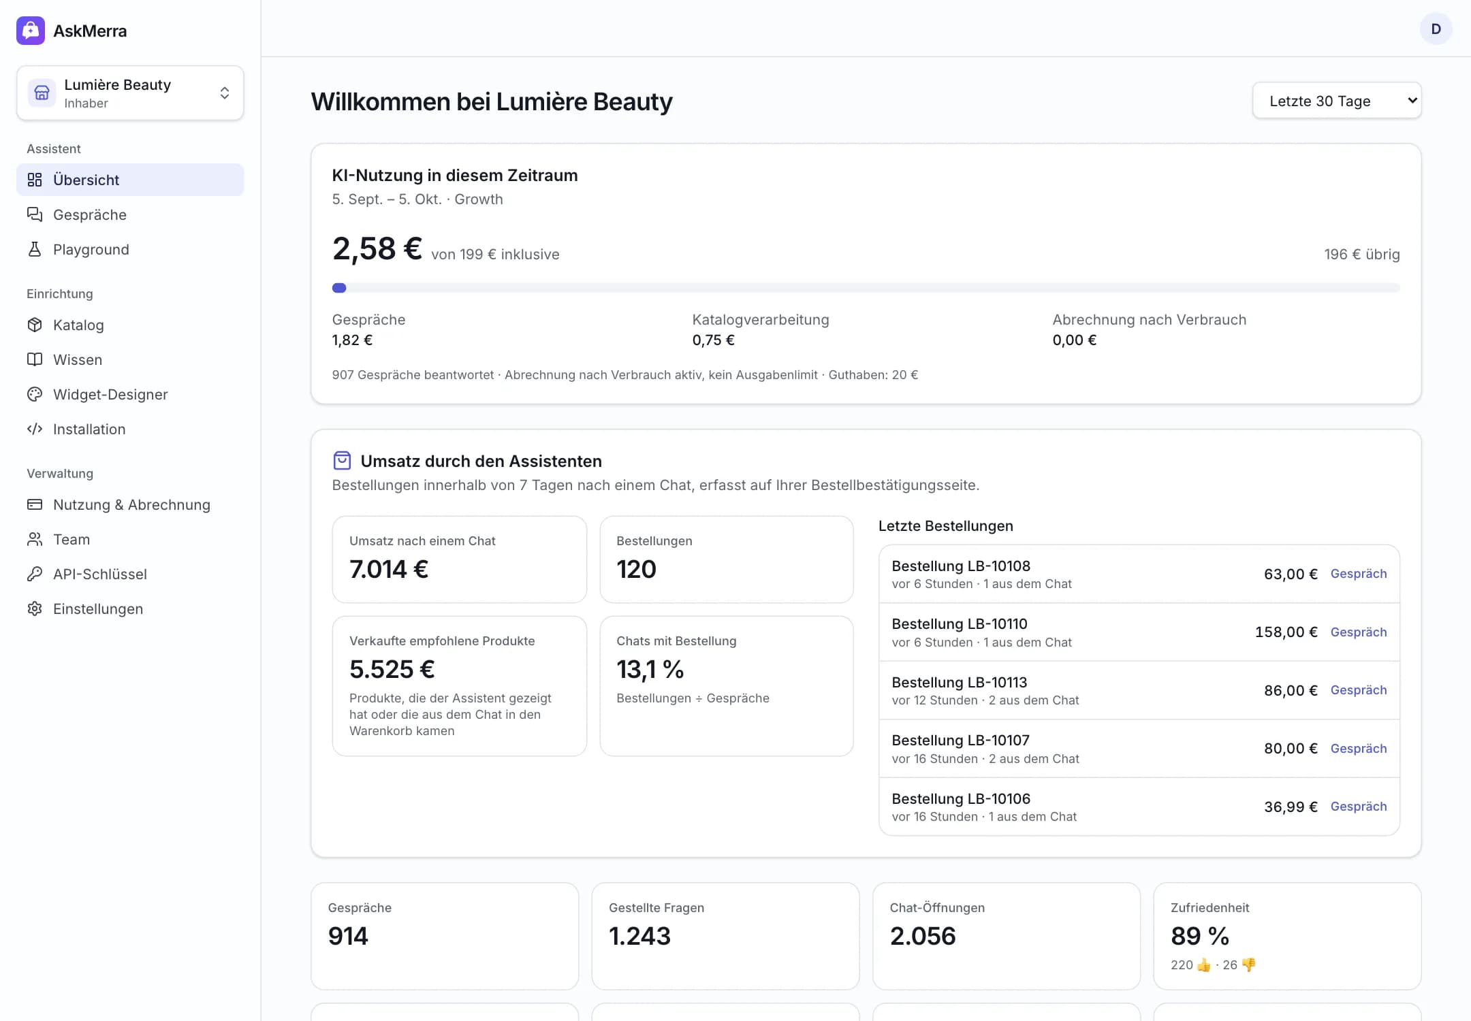Click the thumbs-up icon under Zufriedenheit
1471x1021 pixels.
[x=1204, y=965]
